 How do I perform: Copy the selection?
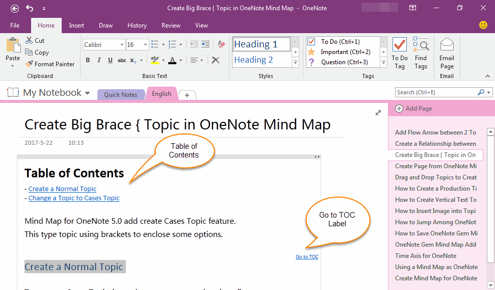tap(37, 52)
